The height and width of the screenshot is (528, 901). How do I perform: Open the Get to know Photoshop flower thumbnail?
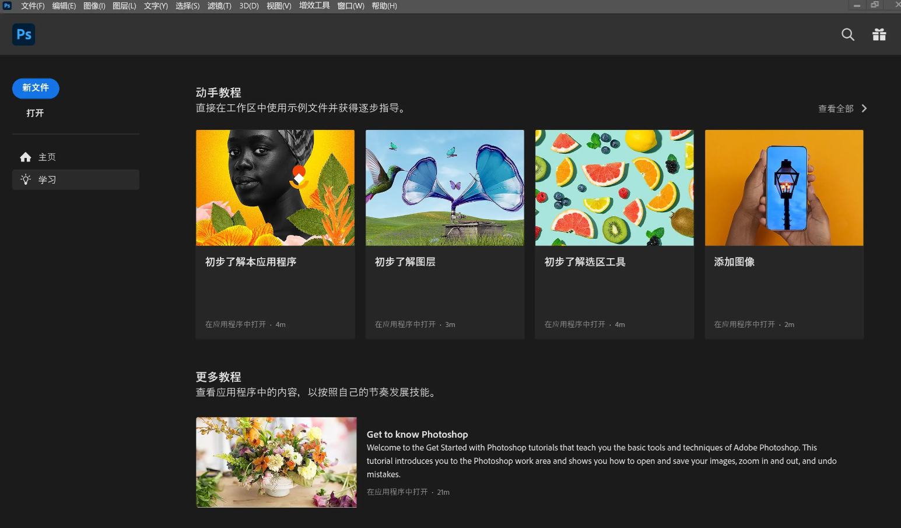[276, 462]
